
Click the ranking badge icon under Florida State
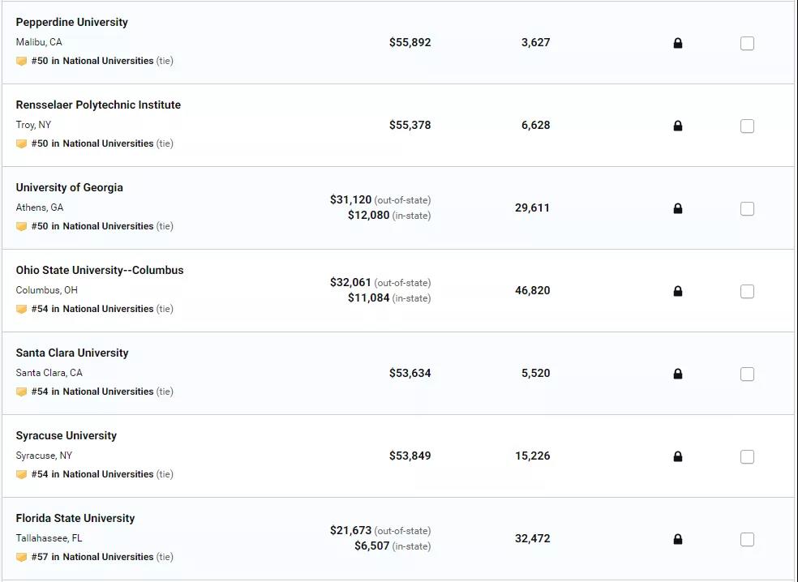pyautogui.click(x=21, y=557)
